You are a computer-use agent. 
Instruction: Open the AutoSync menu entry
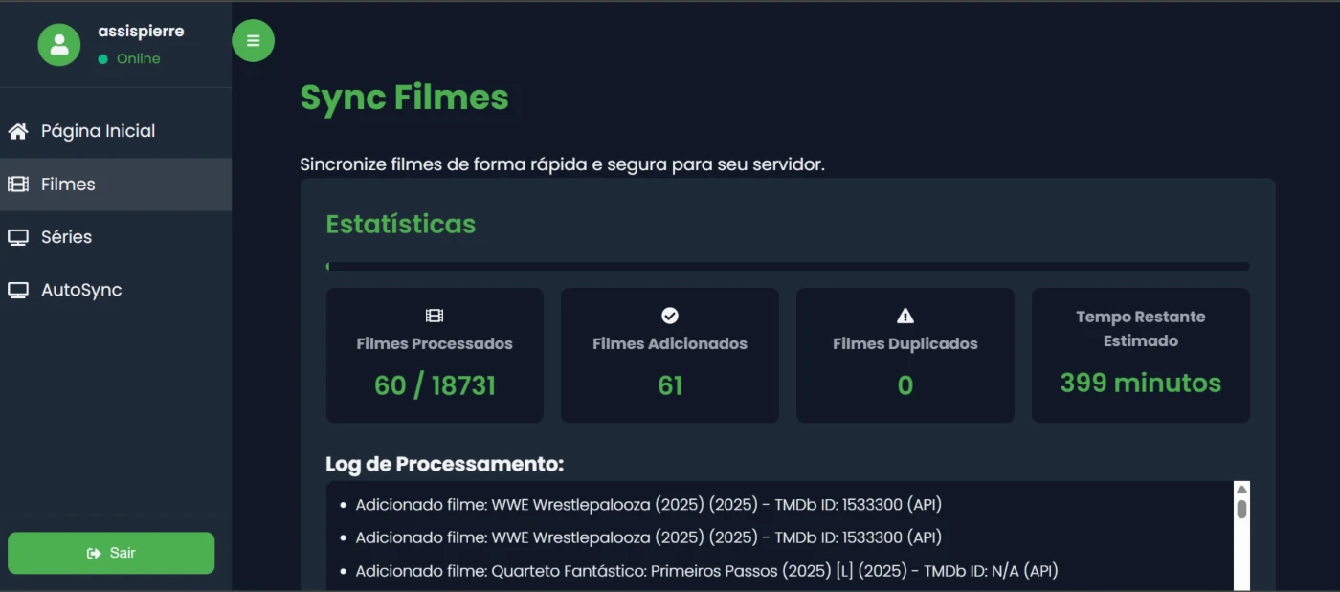coord(81,290)
